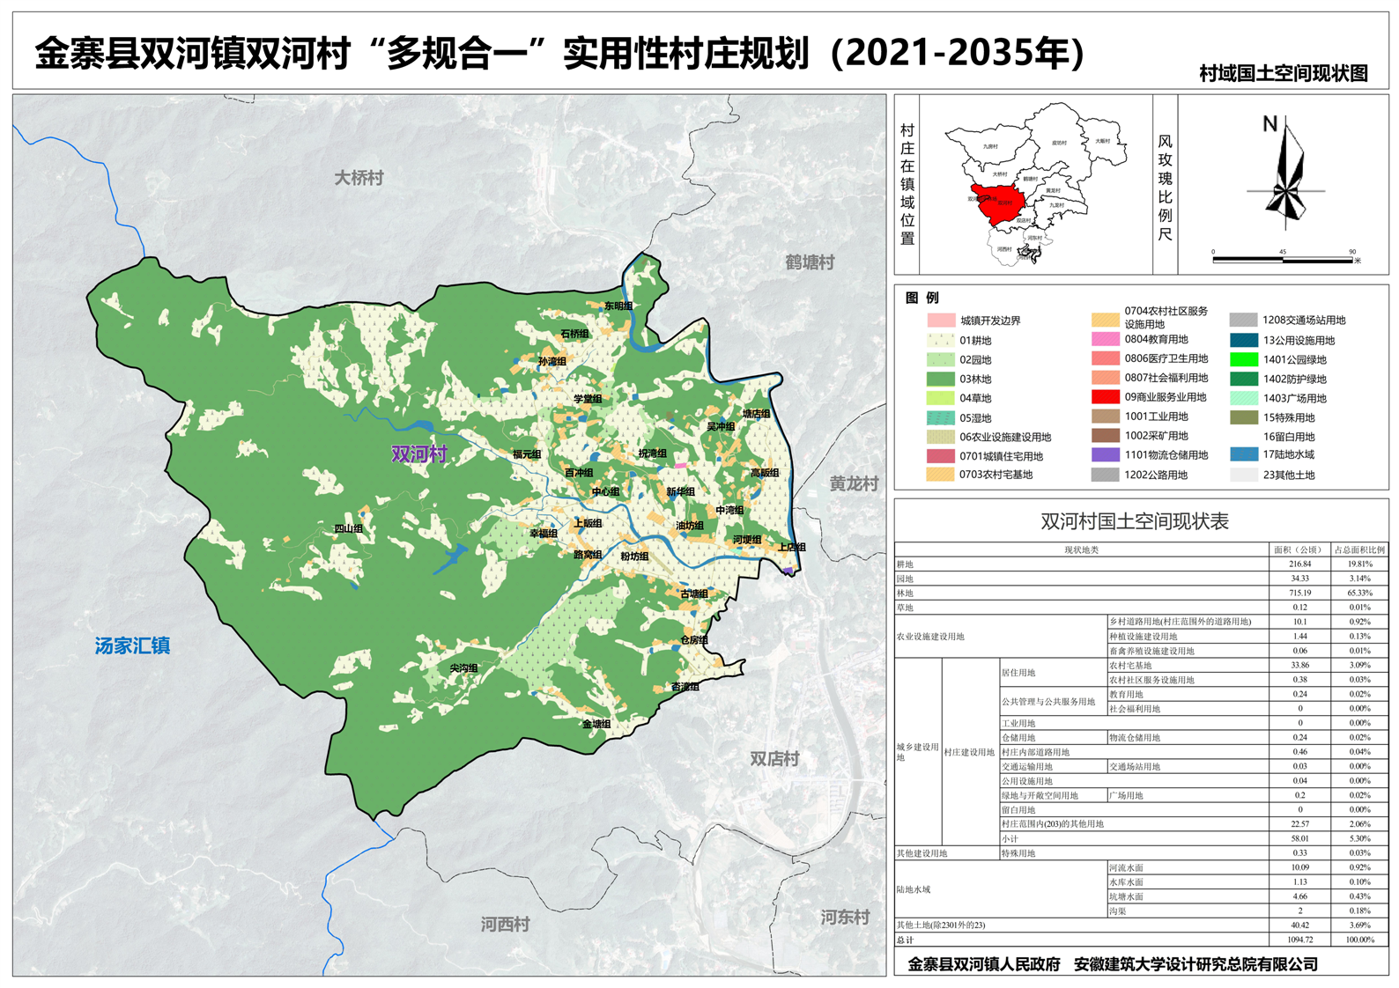Click the 双河村国土空间现状表 table title
The image size is (1399, 988).
click(1134, 521)
